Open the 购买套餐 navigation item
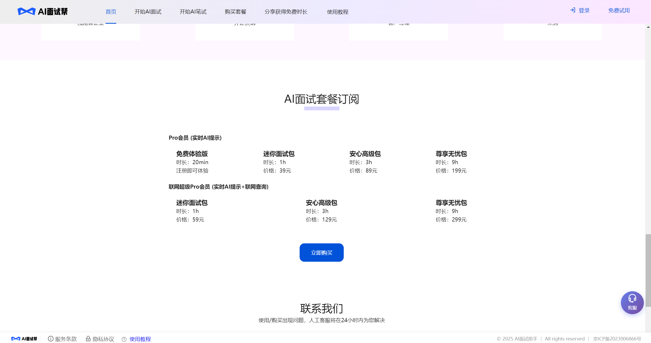Image resolution: width=651 pixels, height=343 pixels. (x=235, y=11)
